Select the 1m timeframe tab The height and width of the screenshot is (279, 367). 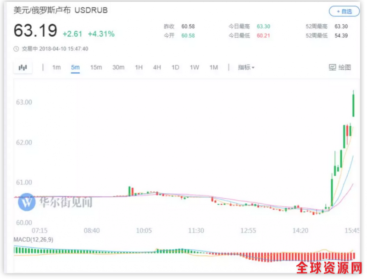(56, 67)
